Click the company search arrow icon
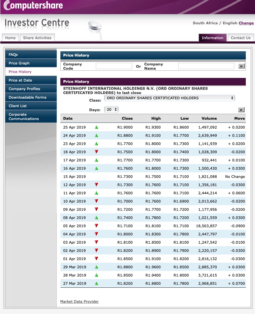 click(x=241, y=66)
